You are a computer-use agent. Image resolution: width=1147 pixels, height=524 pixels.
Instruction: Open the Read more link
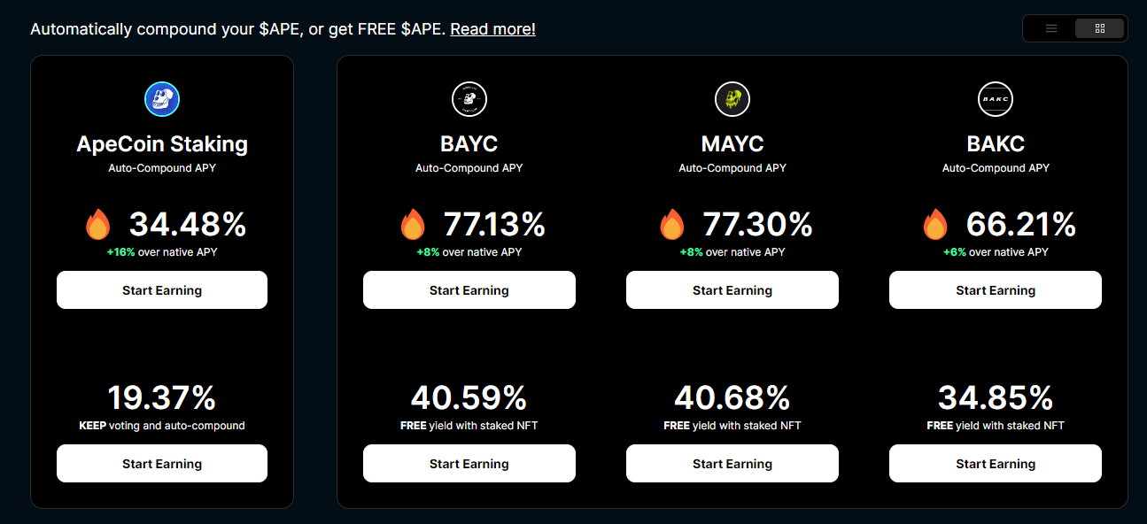pos(492,28)
